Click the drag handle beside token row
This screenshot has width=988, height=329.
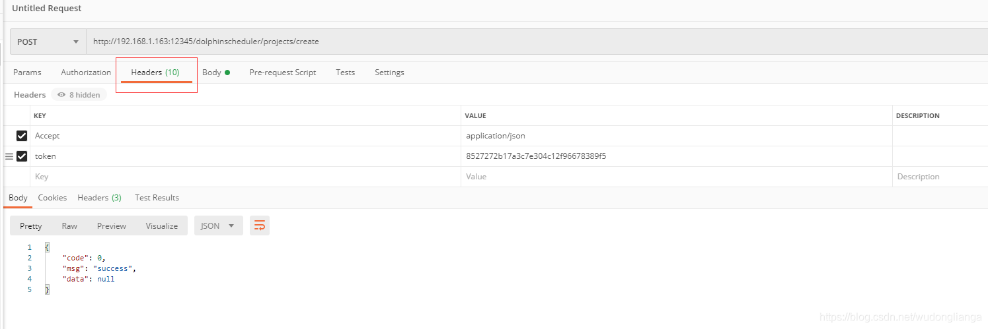(x=9, y=156)
